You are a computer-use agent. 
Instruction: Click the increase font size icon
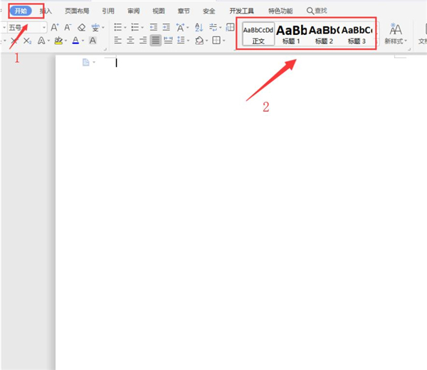[x=55, y=27]
